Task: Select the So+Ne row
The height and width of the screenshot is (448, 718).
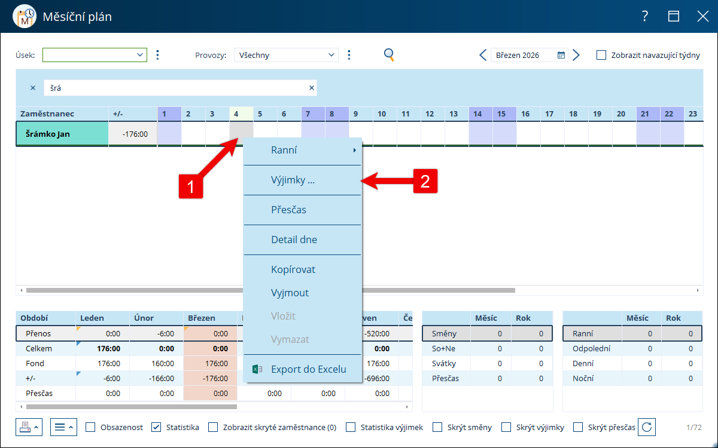Action: 487,348
